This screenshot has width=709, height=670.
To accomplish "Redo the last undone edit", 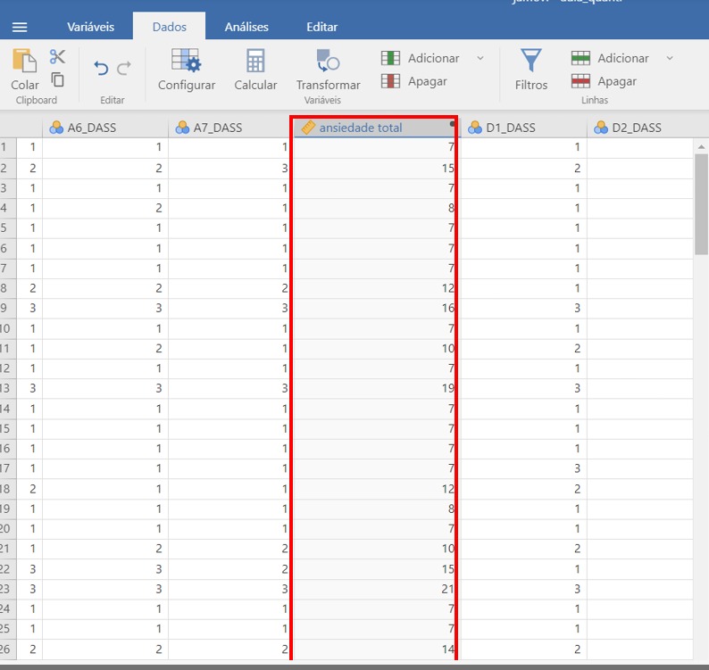I will (x=124, y=69).
